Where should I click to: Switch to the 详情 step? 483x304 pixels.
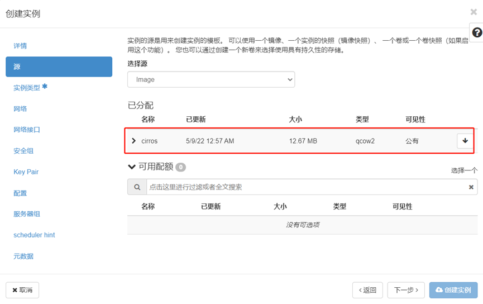pyautogui.click(x=20, y=46)
